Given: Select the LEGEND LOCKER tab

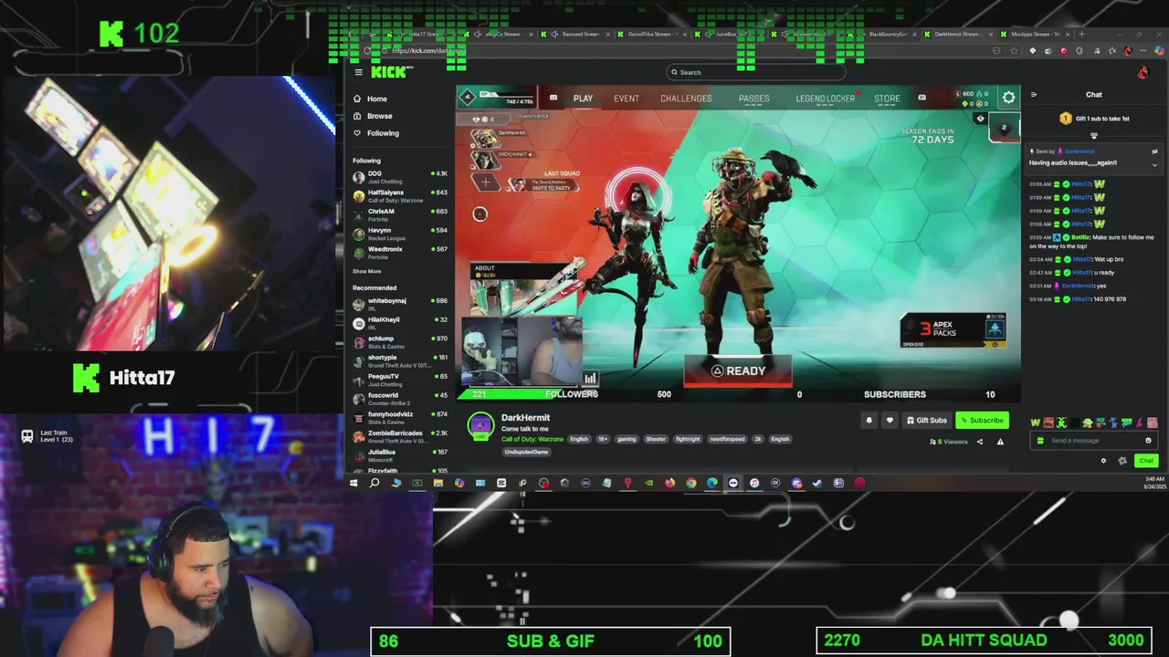Looking at the screenshot, I should pyautogui.click(x=826, y=99).
